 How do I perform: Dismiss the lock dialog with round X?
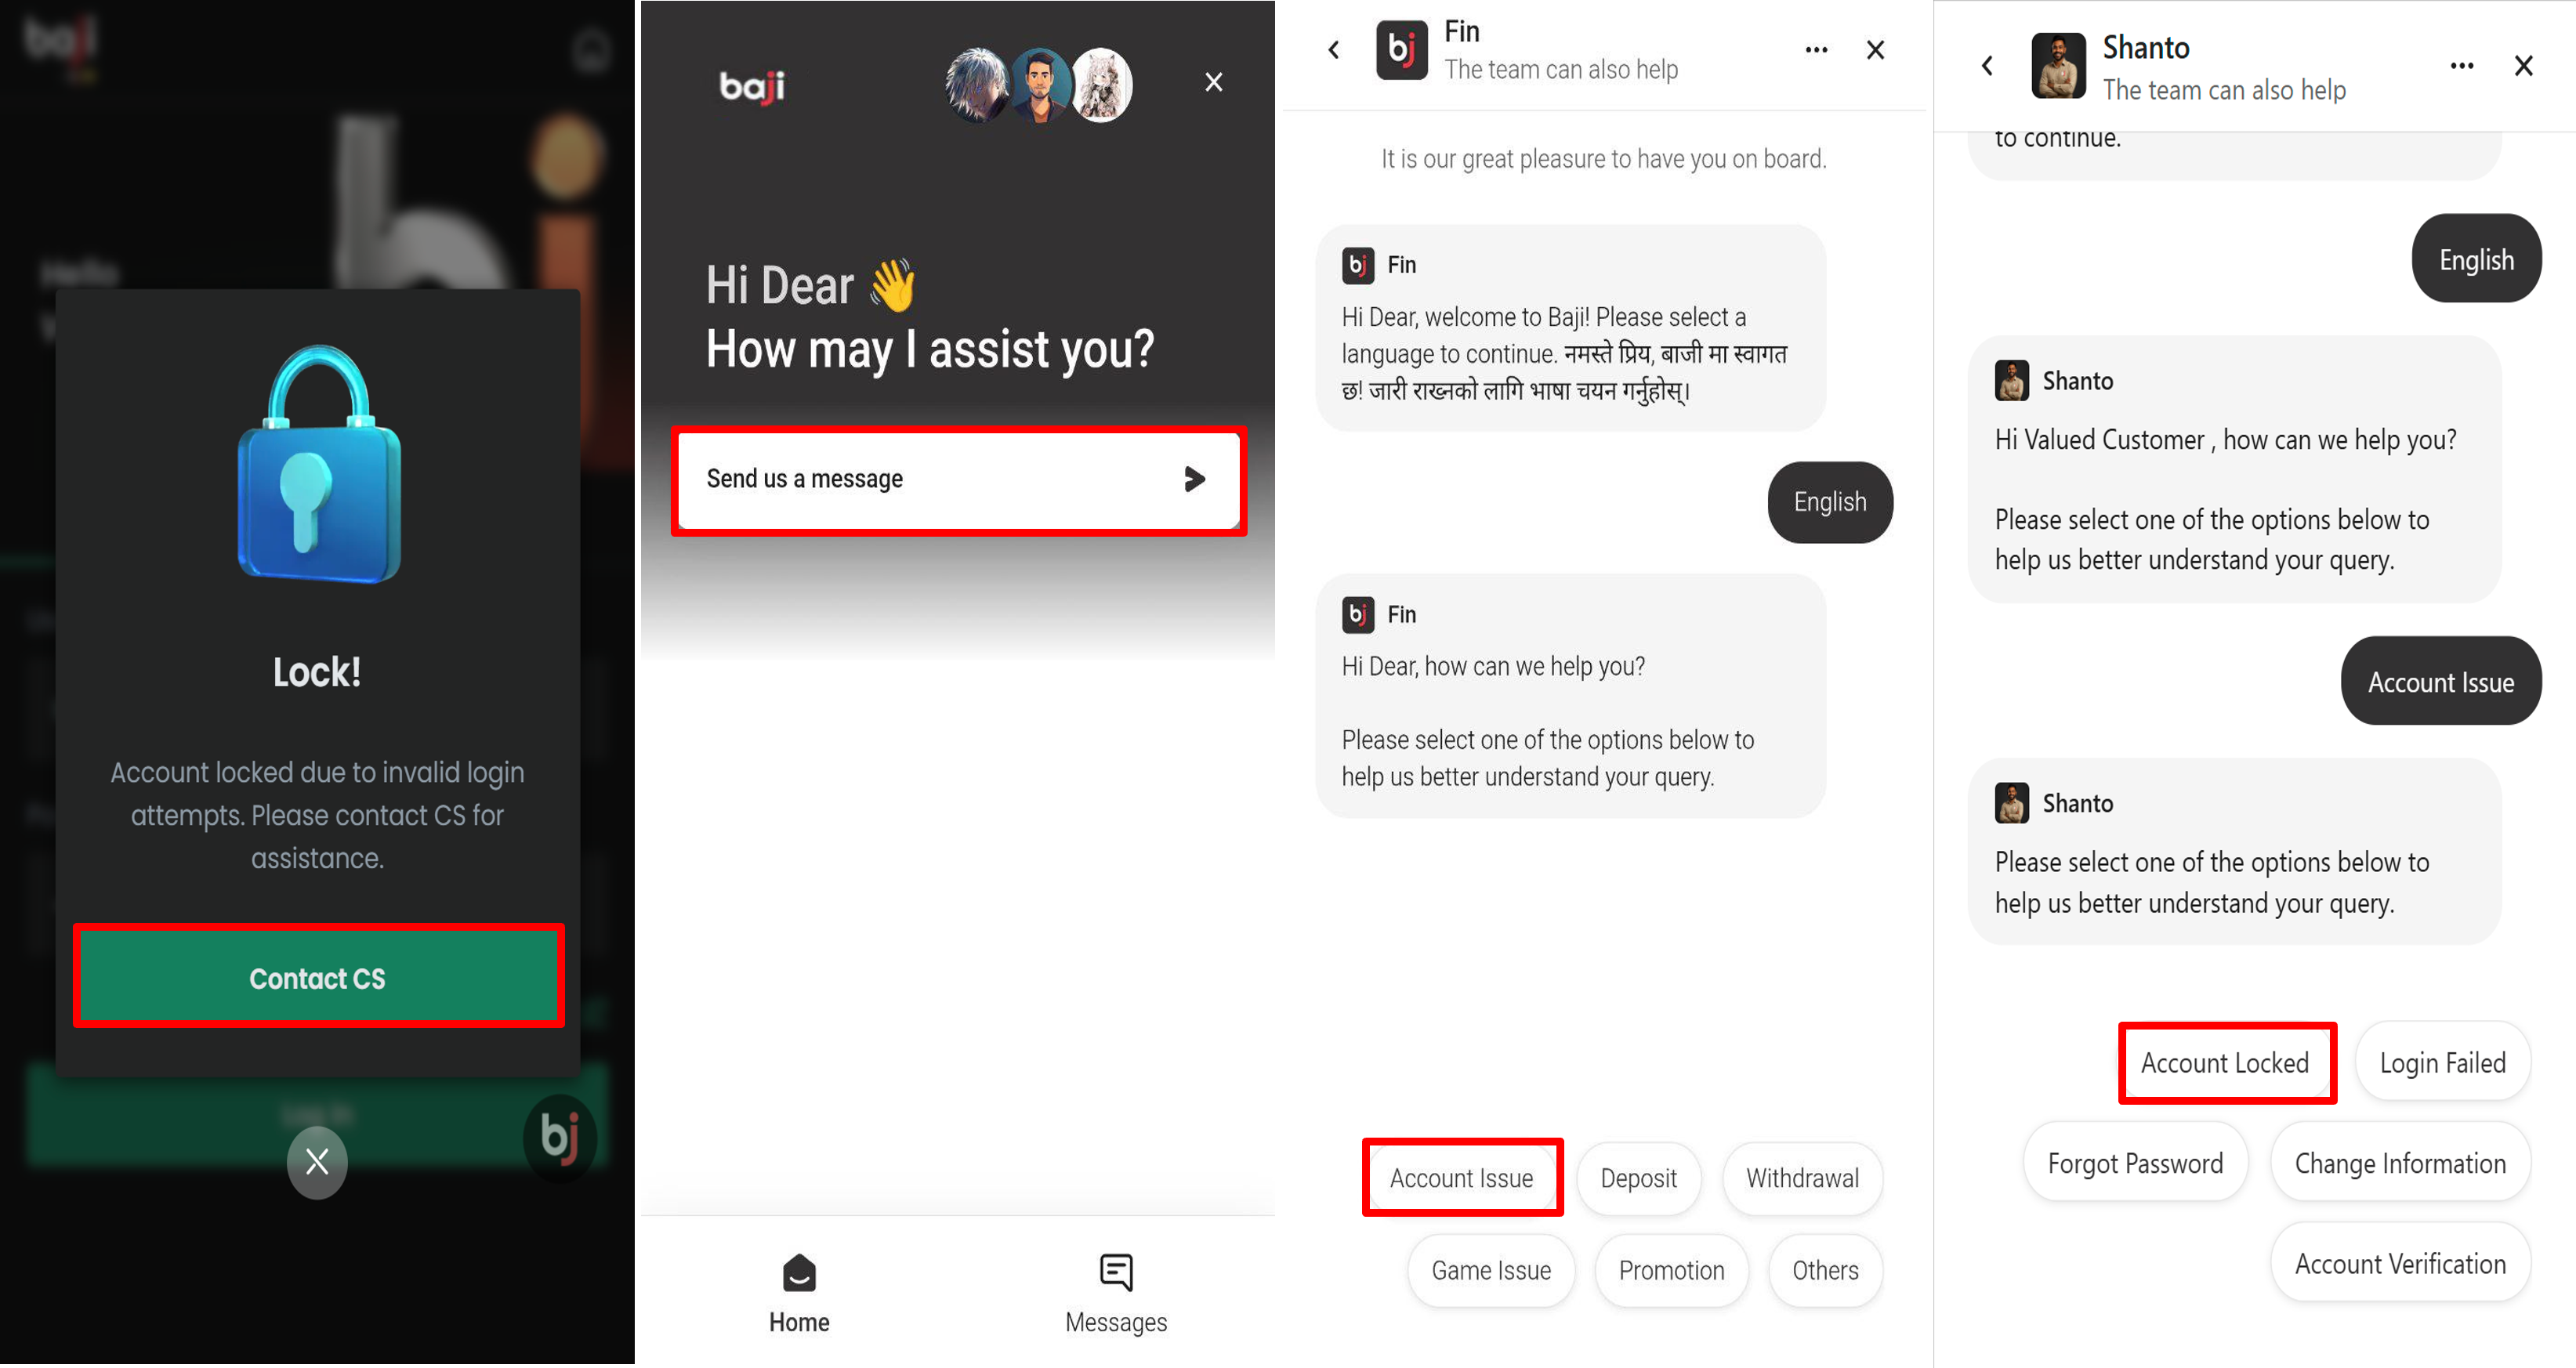[317, 1161]
